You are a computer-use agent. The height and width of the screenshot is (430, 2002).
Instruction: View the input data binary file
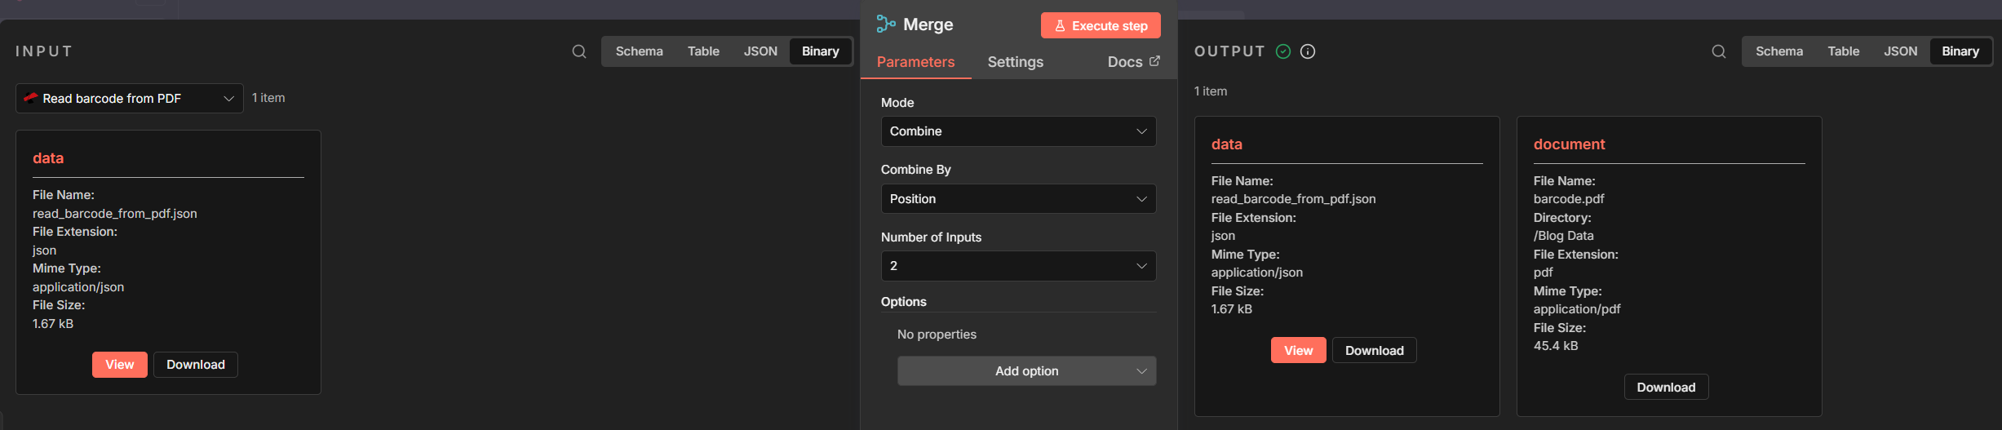120,365
